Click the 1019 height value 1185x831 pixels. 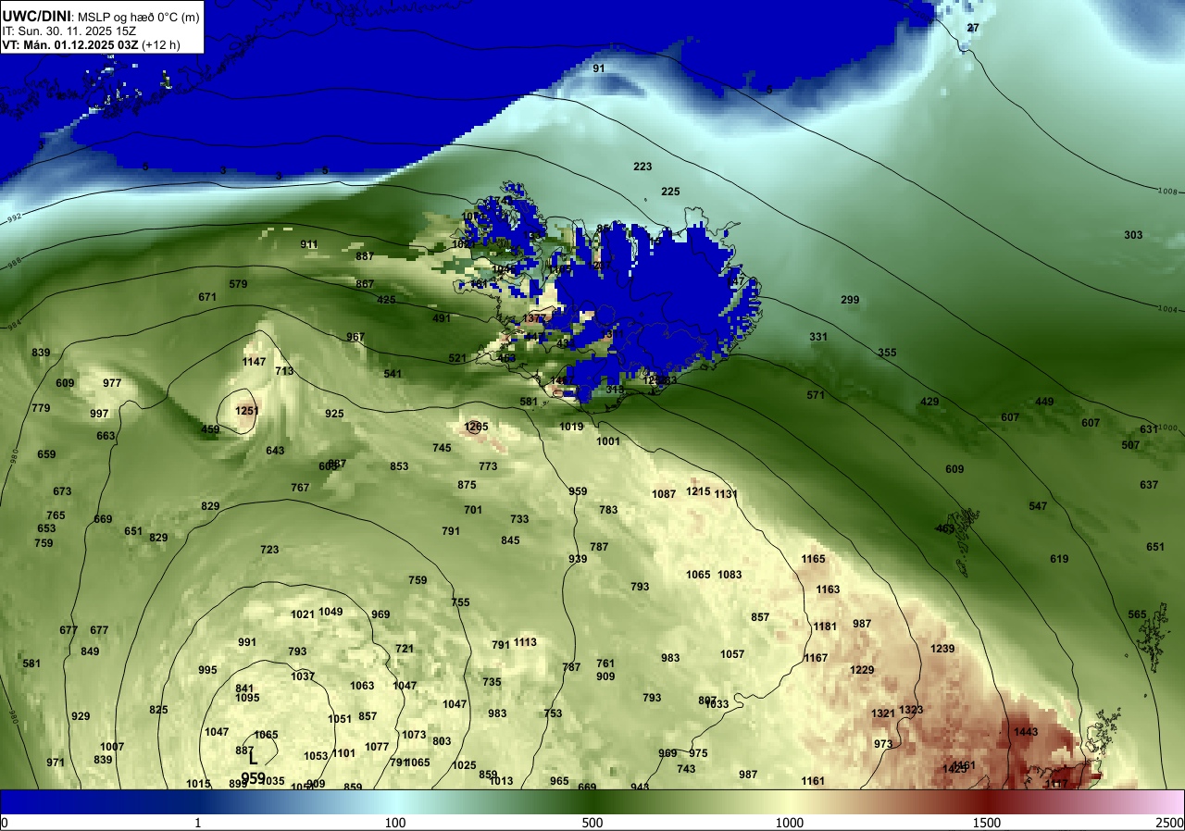pyautogui.click(x=571, y=427)
